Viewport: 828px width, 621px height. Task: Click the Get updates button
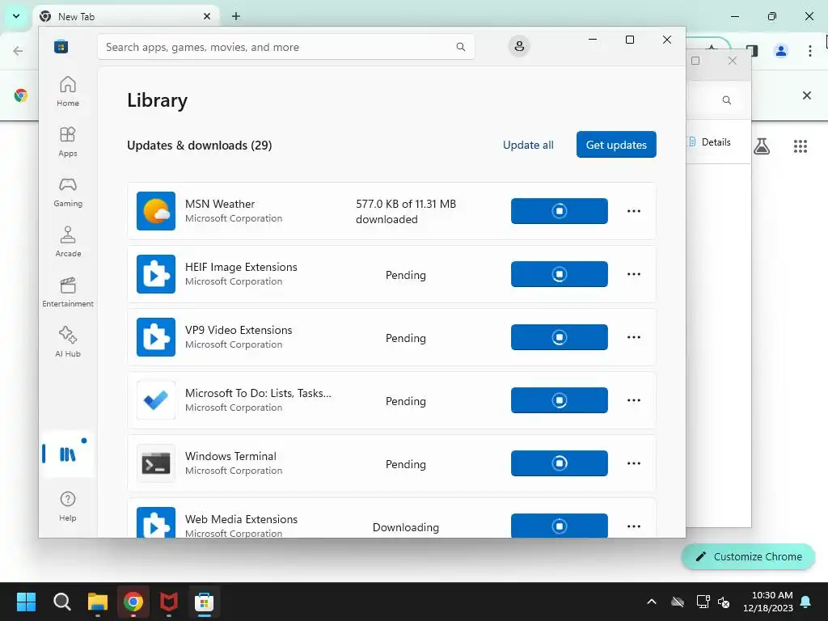pos(616,144)
